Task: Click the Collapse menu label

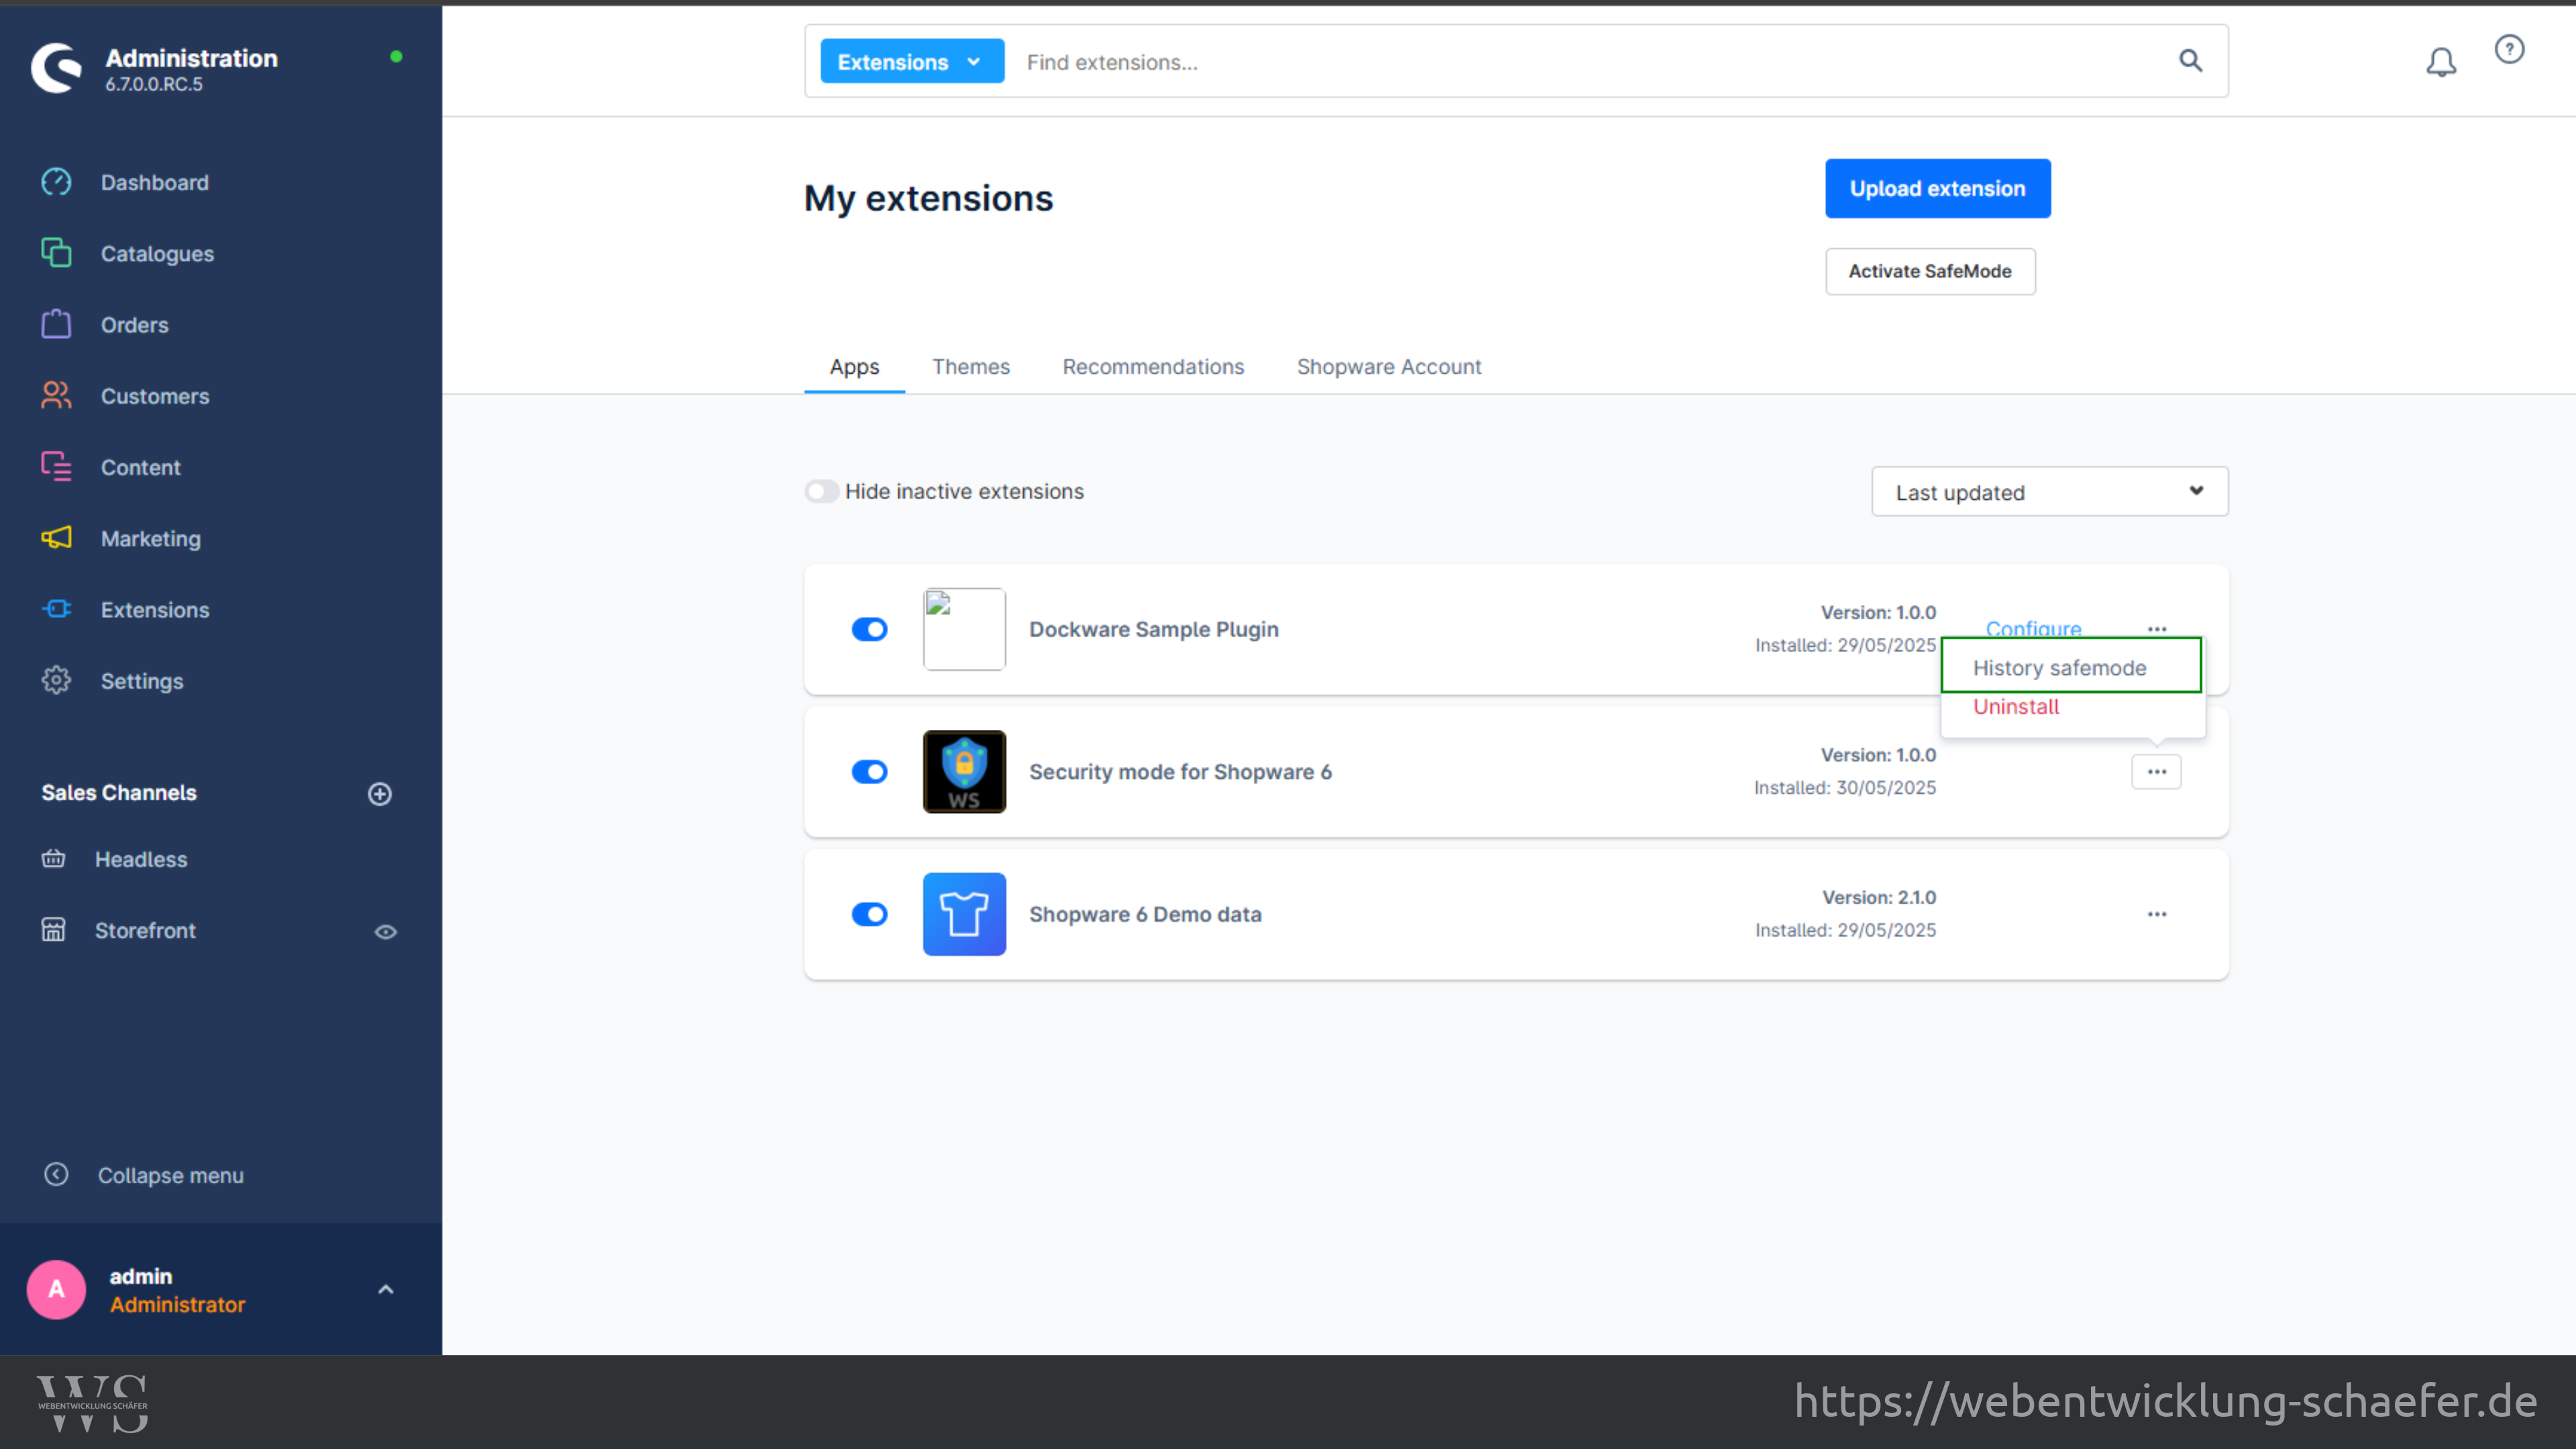Action: [x=171, y=1175]
